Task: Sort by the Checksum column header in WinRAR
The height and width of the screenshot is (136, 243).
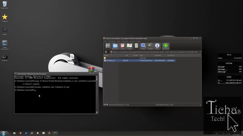Action: 171,56
